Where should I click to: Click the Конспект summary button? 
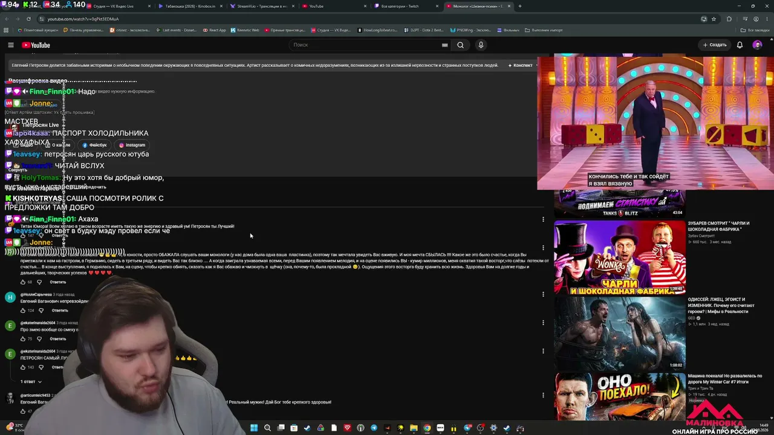coord(521,65)
